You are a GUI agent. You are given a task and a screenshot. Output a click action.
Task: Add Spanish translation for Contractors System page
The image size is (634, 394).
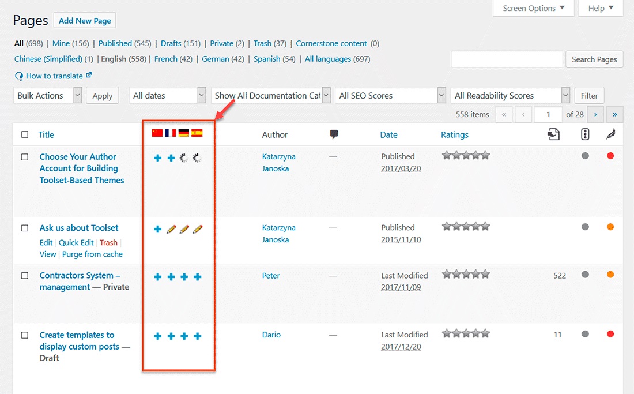pos(198,277)
